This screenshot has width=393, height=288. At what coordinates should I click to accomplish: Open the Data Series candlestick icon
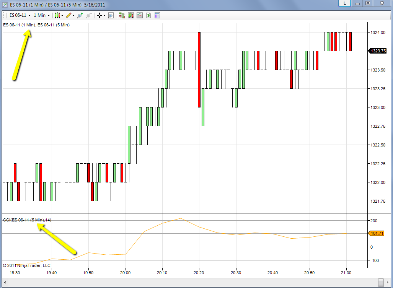click(130, 16)
